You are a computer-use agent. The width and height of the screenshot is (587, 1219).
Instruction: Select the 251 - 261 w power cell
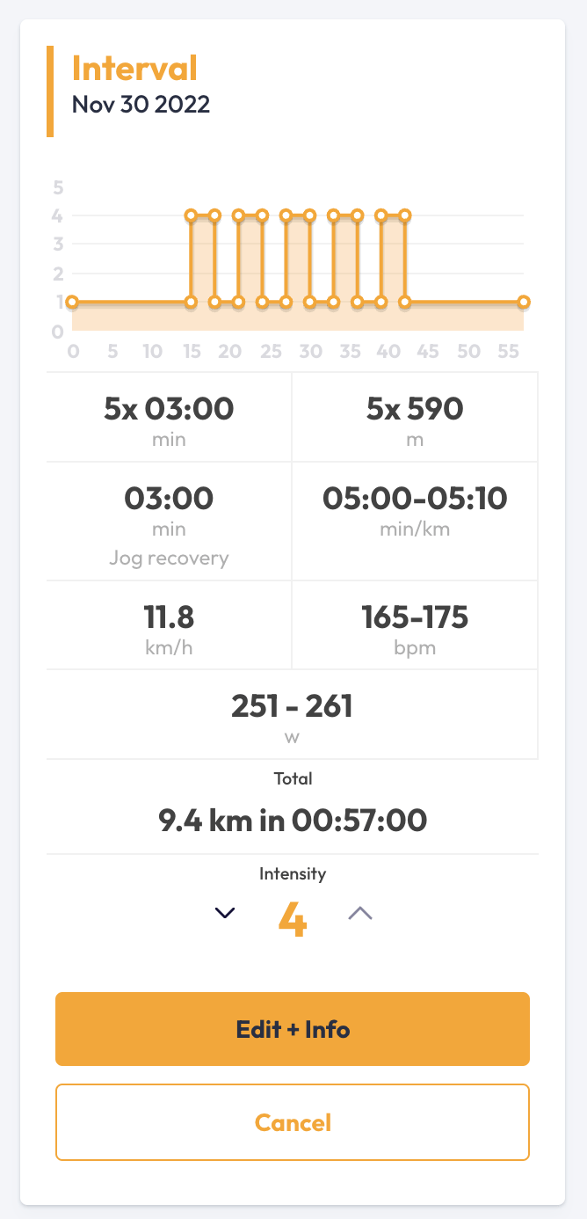click(x=292, y=714)
